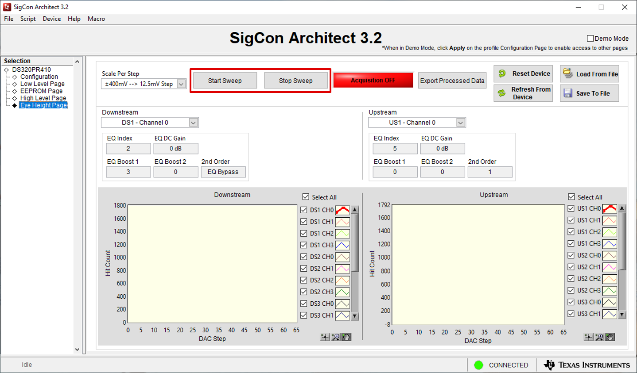Open the Scale Per Step dropdown
This screenshot has width=637, height=373.
click(181, 84)
